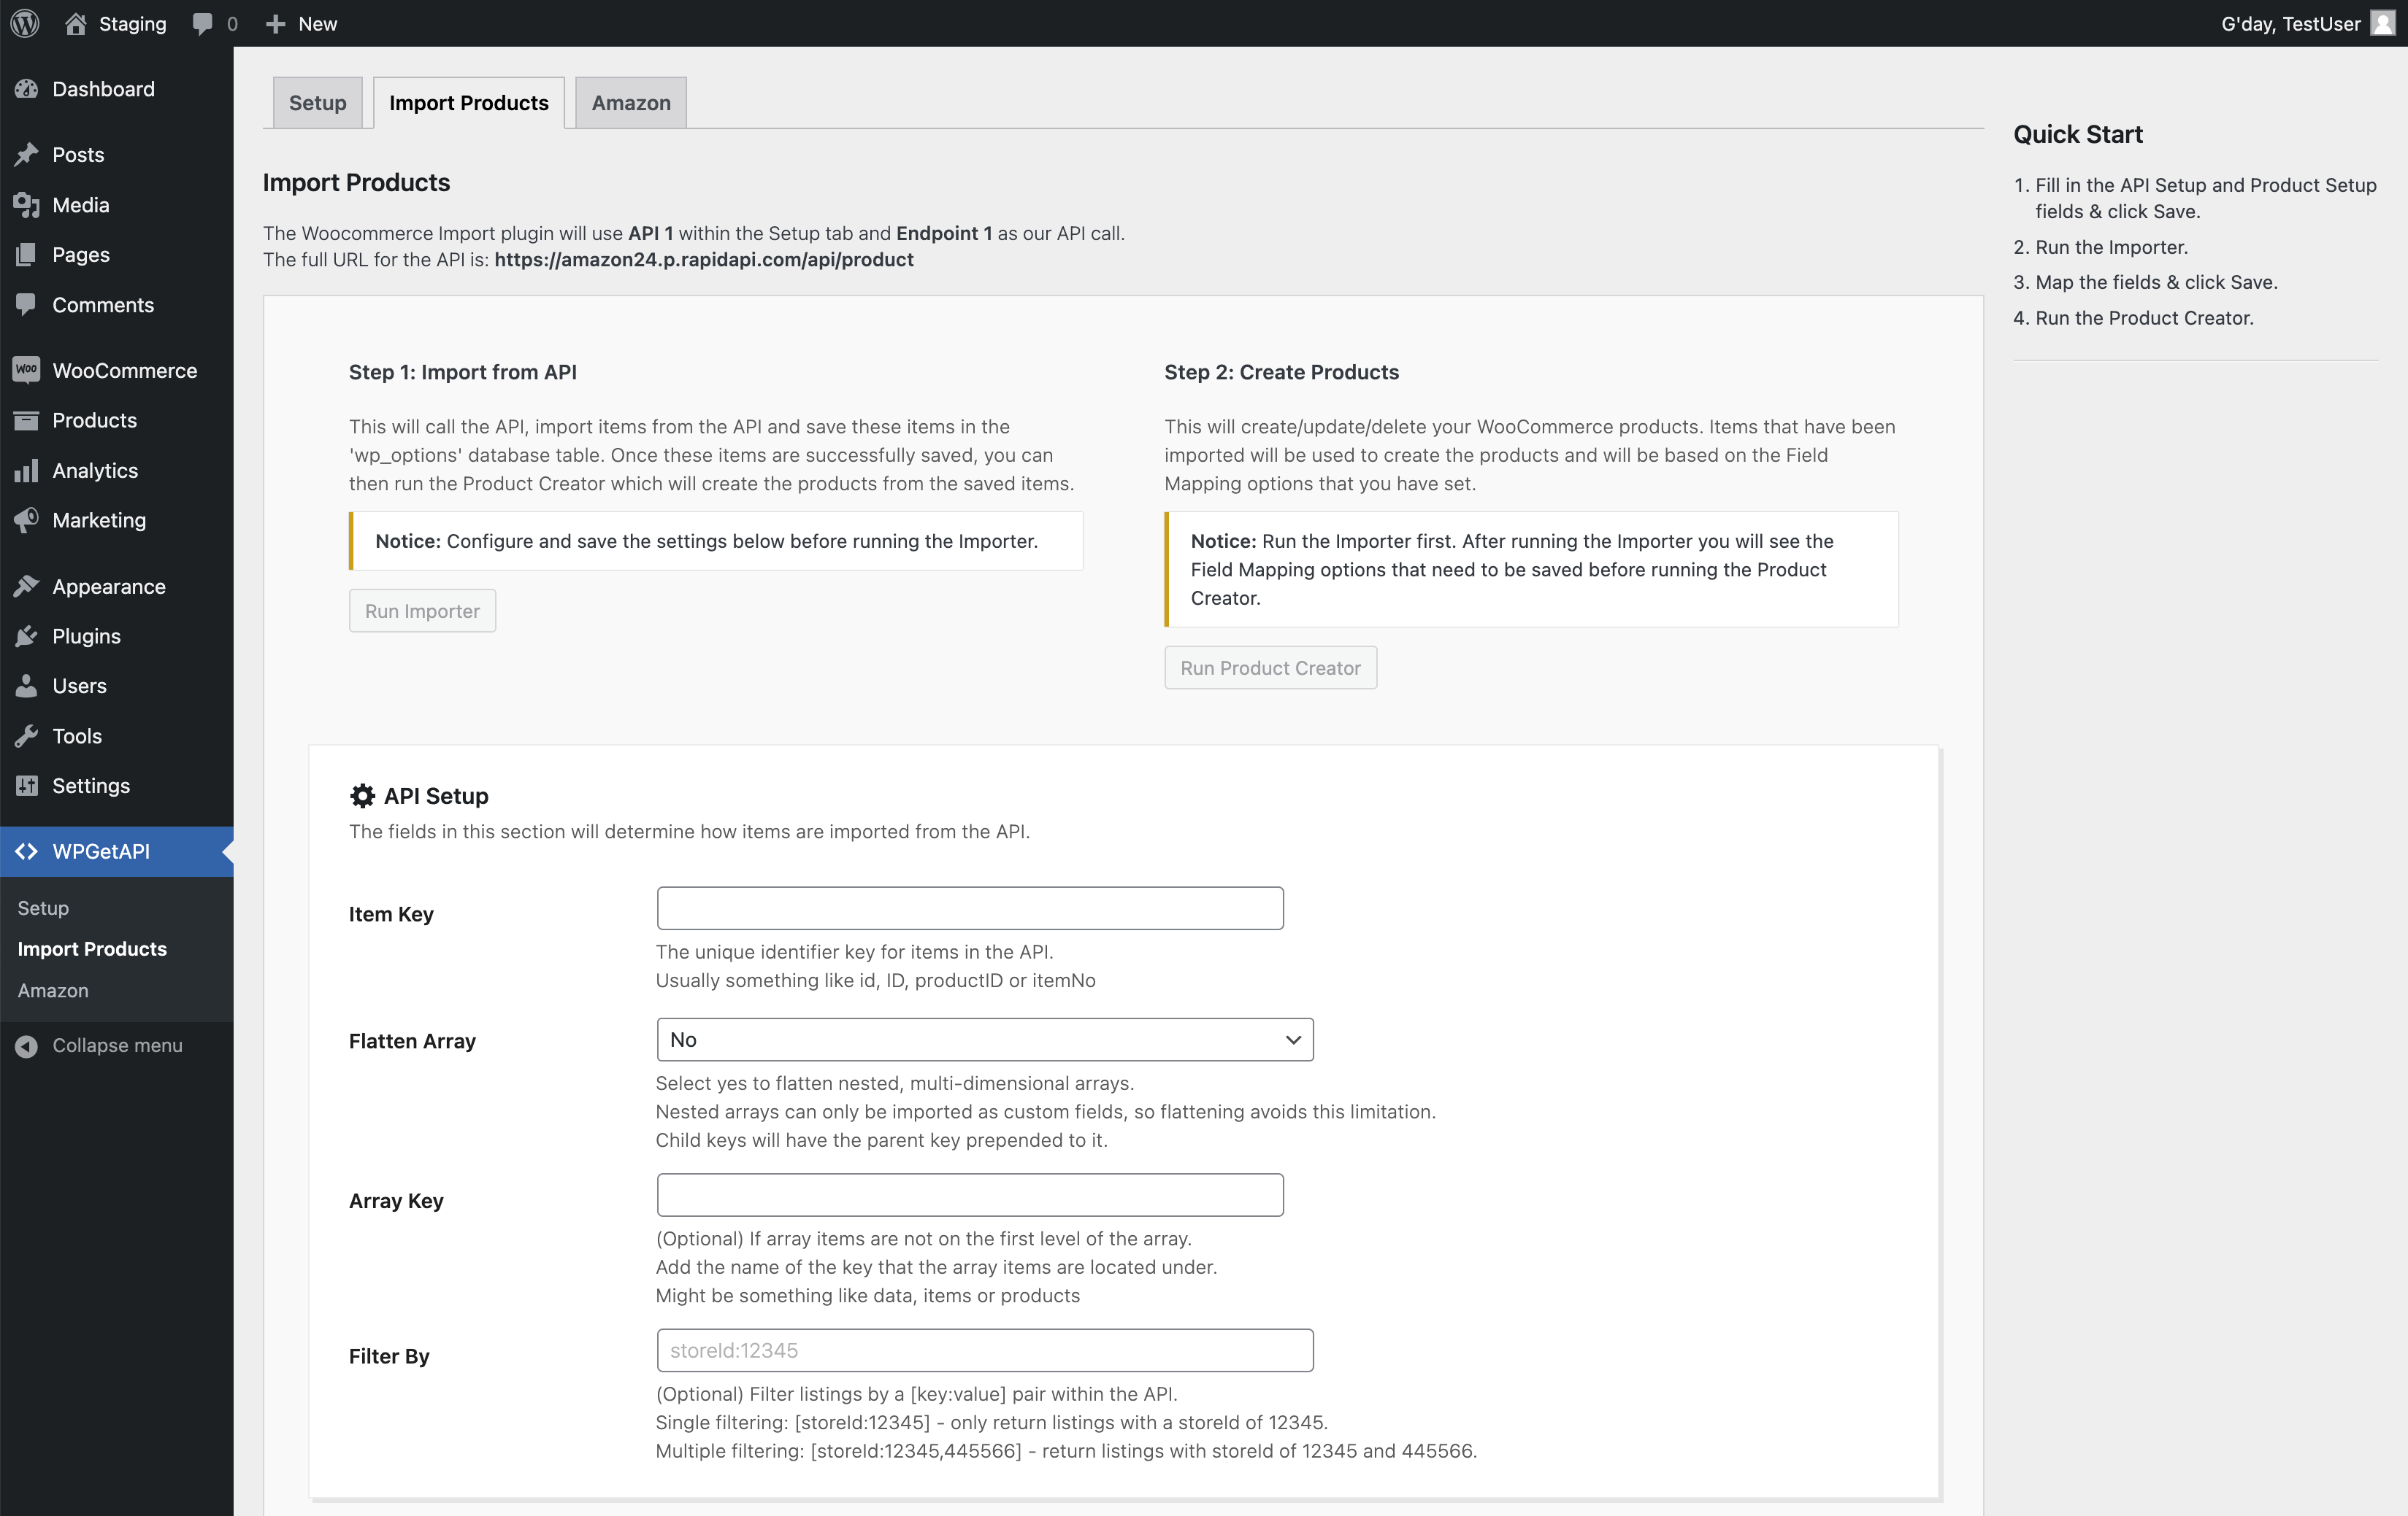Click the 'Step 1: Import from API' heading
Viewport: 2408px width, 1516px height.
pos(463,372)
